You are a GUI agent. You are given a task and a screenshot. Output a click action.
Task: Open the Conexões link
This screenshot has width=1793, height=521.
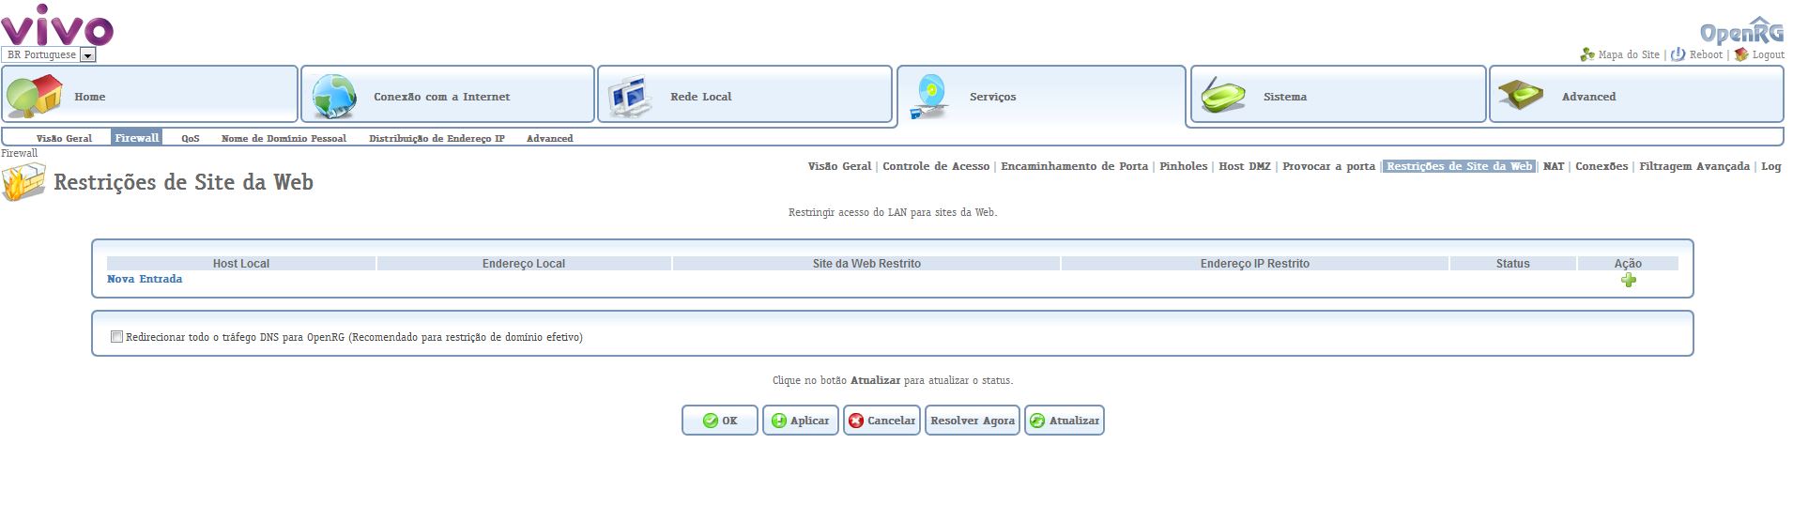(x=1601, y=166)
